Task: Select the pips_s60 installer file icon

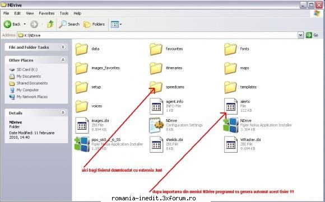Action: click(x=82, y=144)
